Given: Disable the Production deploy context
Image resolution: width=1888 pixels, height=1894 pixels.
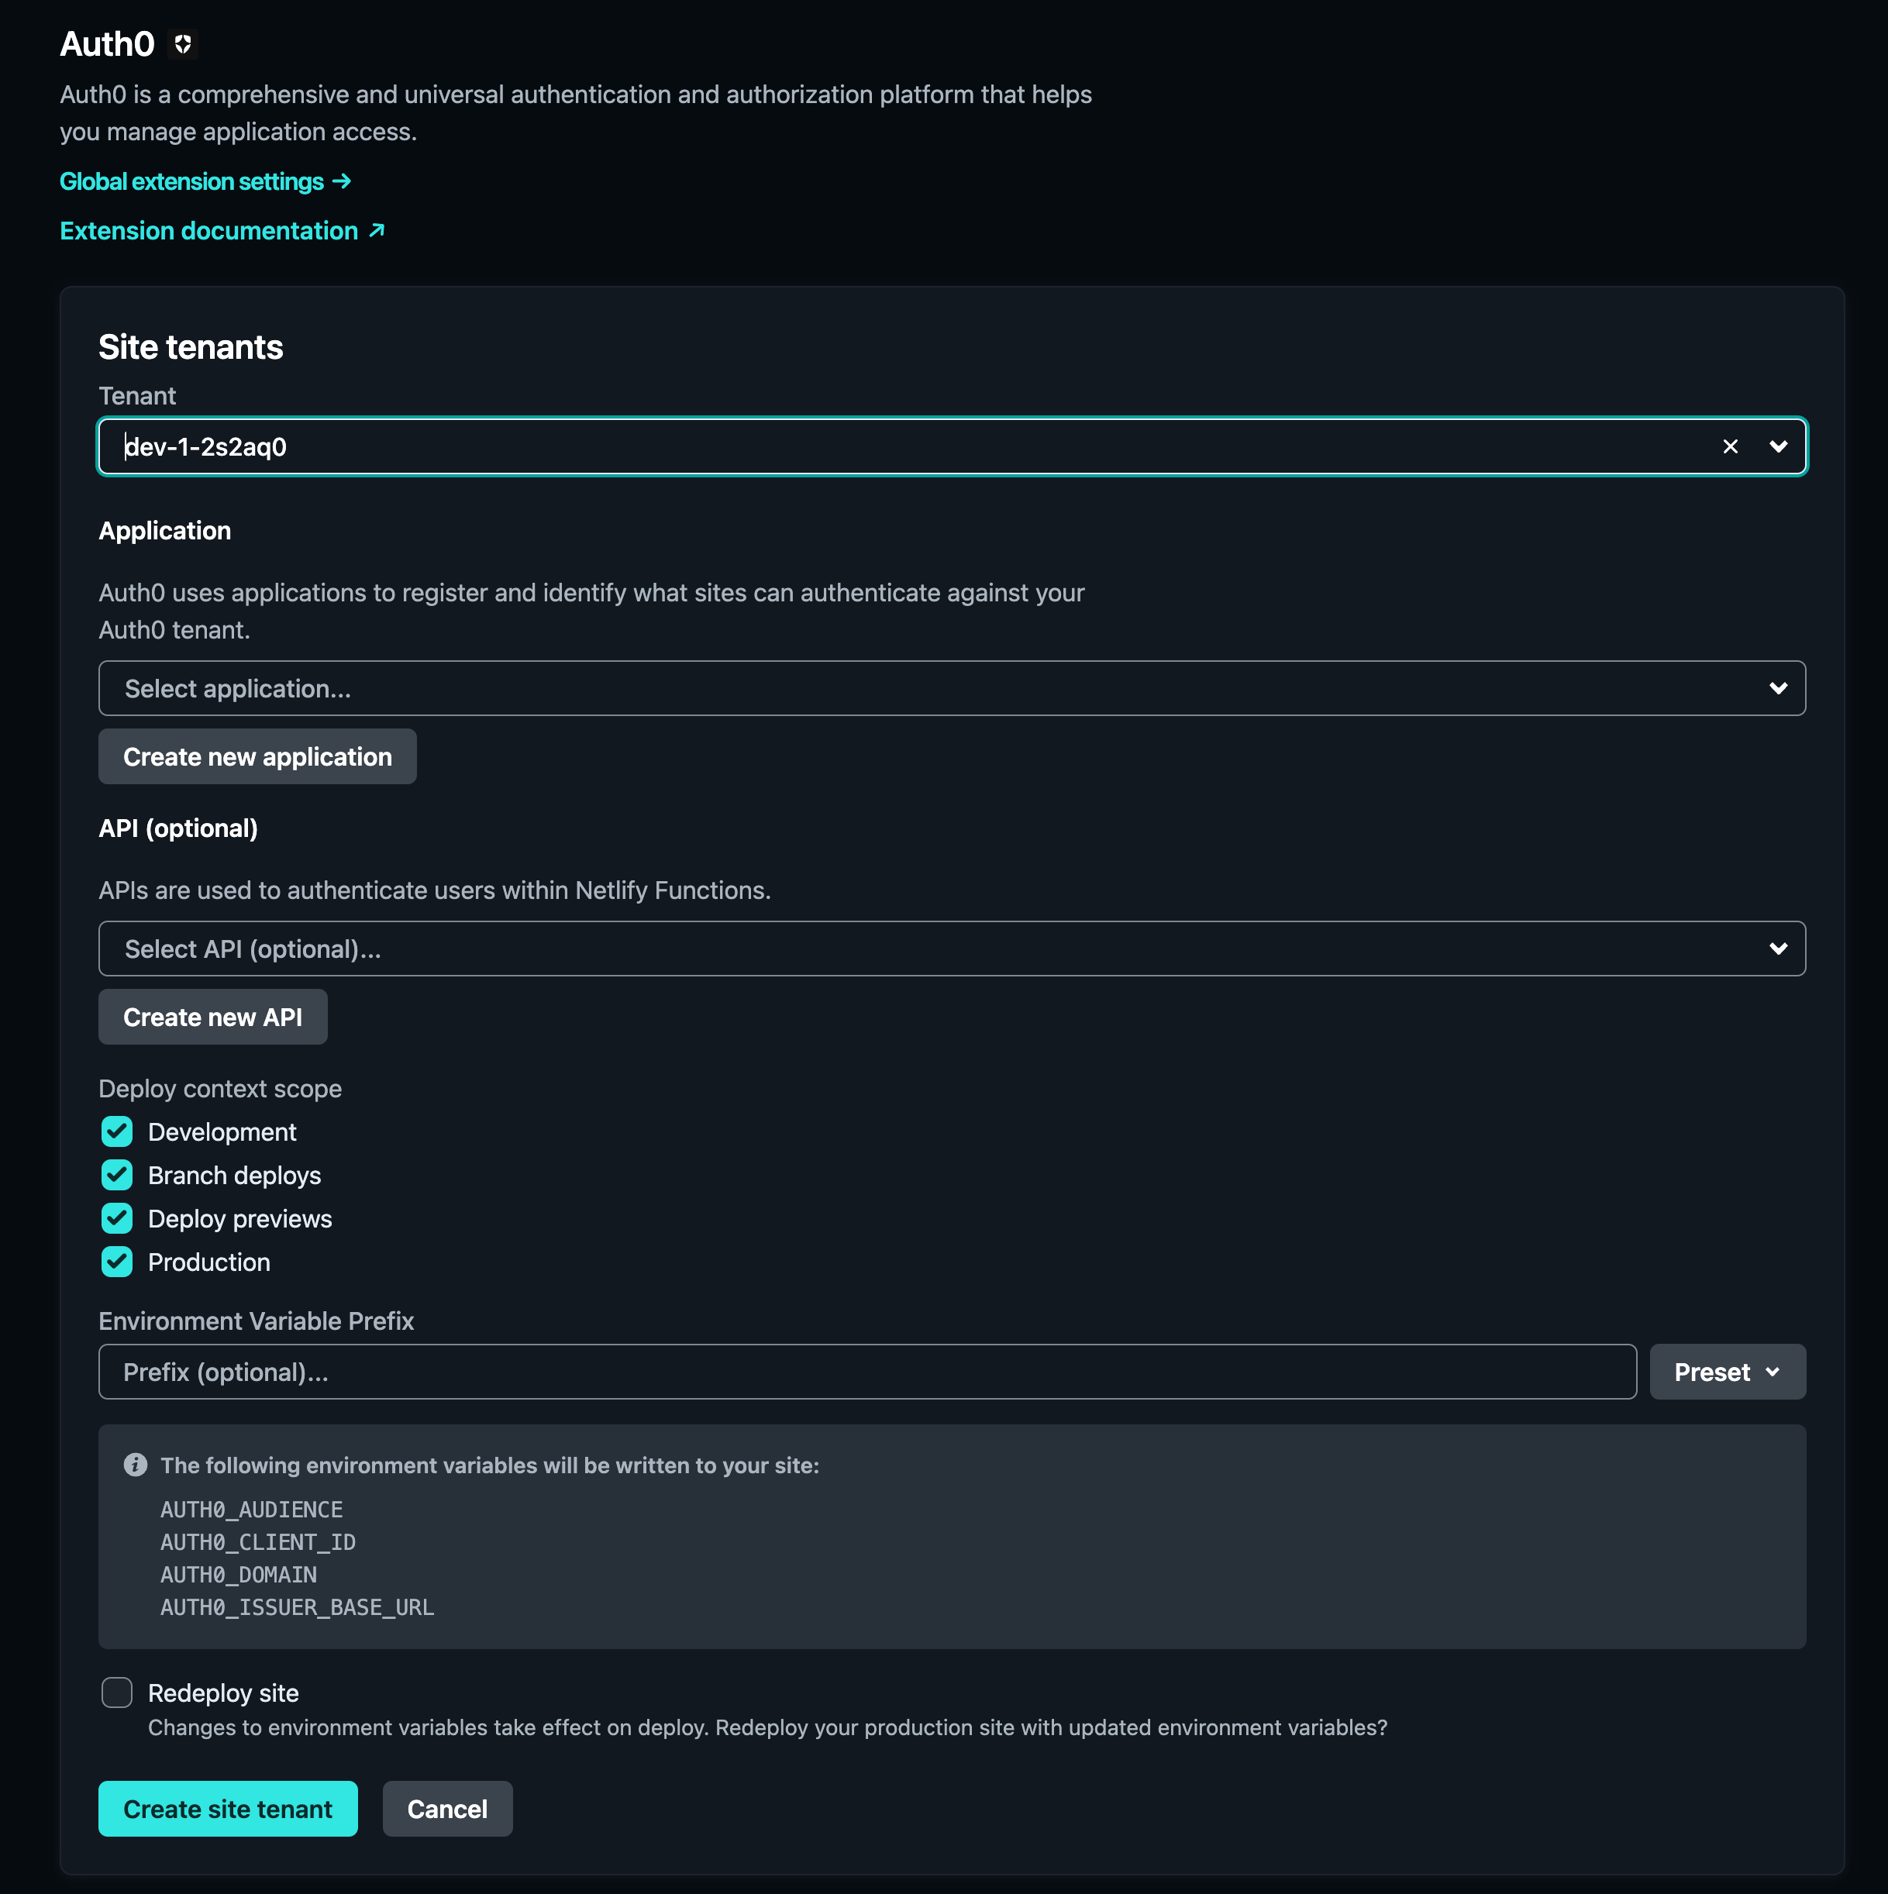Looking at the screenshot, I should [117, 1262].
